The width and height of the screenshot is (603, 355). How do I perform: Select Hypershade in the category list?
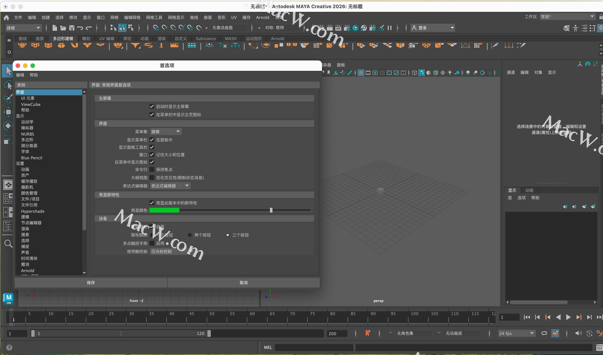tap(33, 211)
